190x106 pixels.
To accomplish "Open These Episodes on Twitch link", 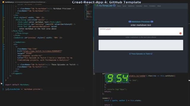I will coord(141,54).
